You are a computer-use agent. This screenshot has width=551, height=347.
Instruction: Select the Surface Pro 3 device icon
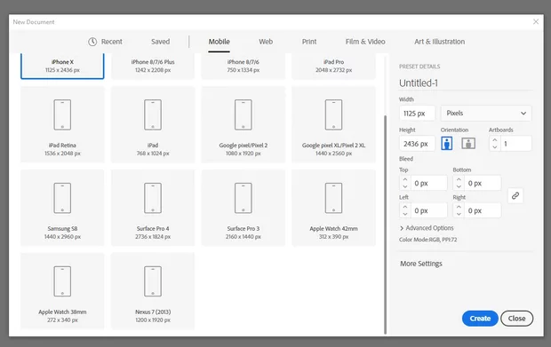pyautogui.click(x=244, y=198)
